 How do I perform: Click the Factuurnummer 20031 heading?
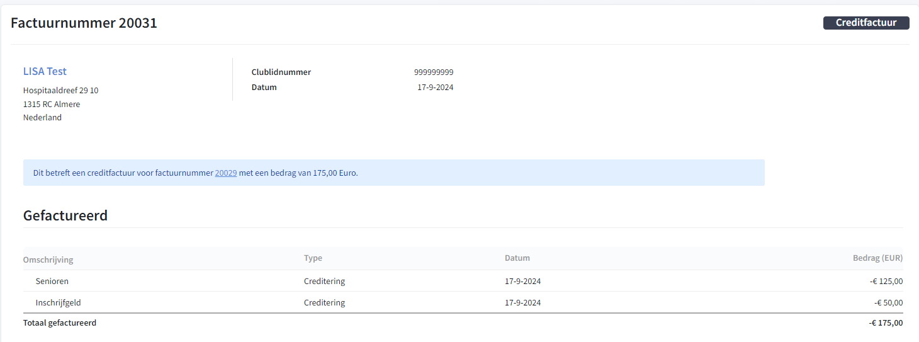(84, 23)
